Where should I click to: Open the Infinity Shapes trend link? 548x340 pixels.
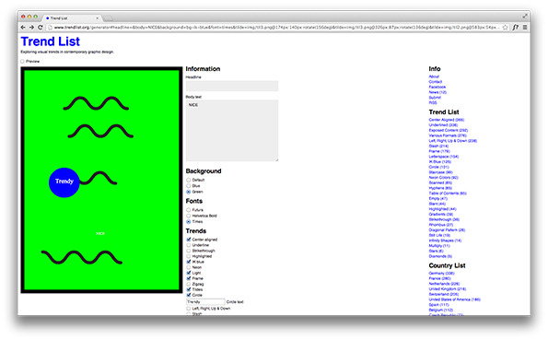(445, 240)
